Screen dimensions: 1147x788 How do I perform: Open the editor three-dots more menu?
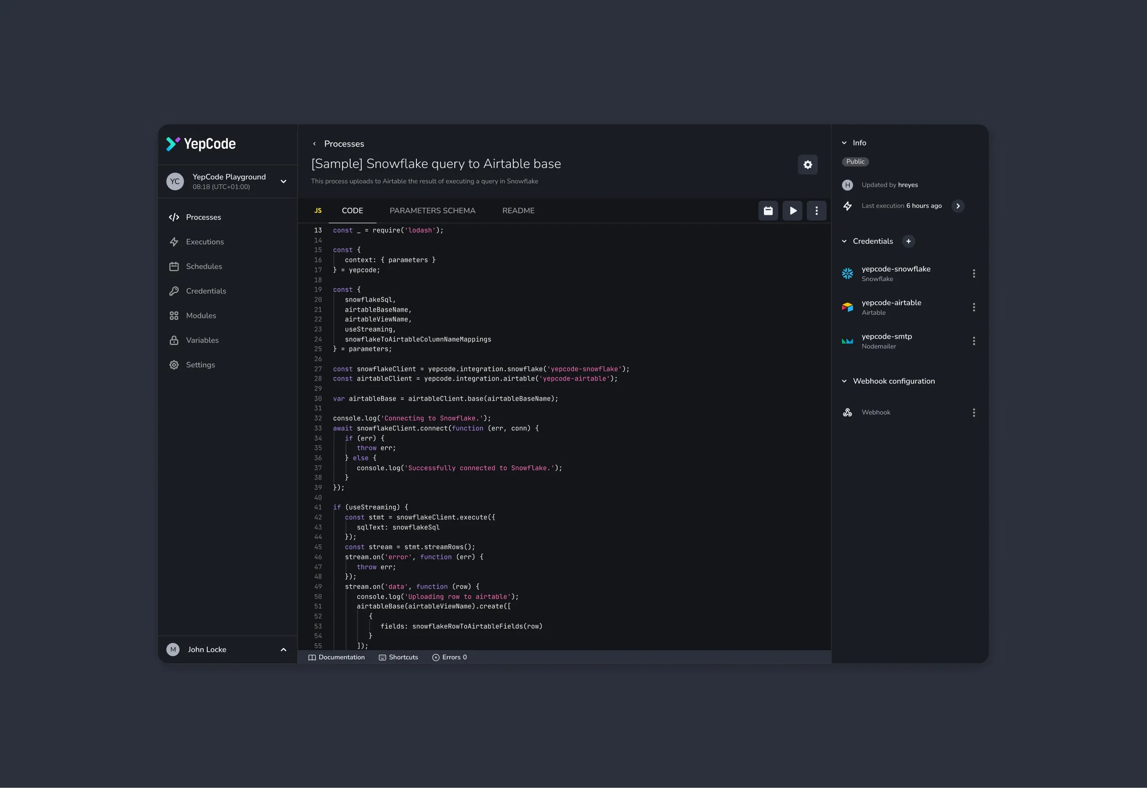816,211
